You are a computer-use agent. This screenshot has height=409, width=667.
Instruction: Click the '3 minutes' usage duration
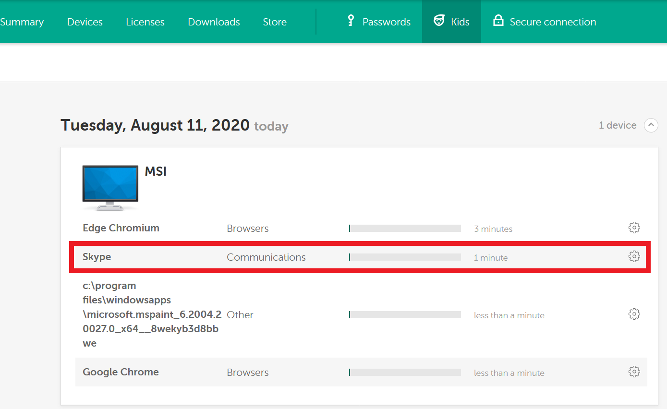tap(493, 229)
